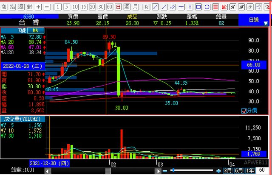Select the red fan lines tool
The height and width of the screenshot is (175, 272).
pyautogui.click(x=224, y=7)
